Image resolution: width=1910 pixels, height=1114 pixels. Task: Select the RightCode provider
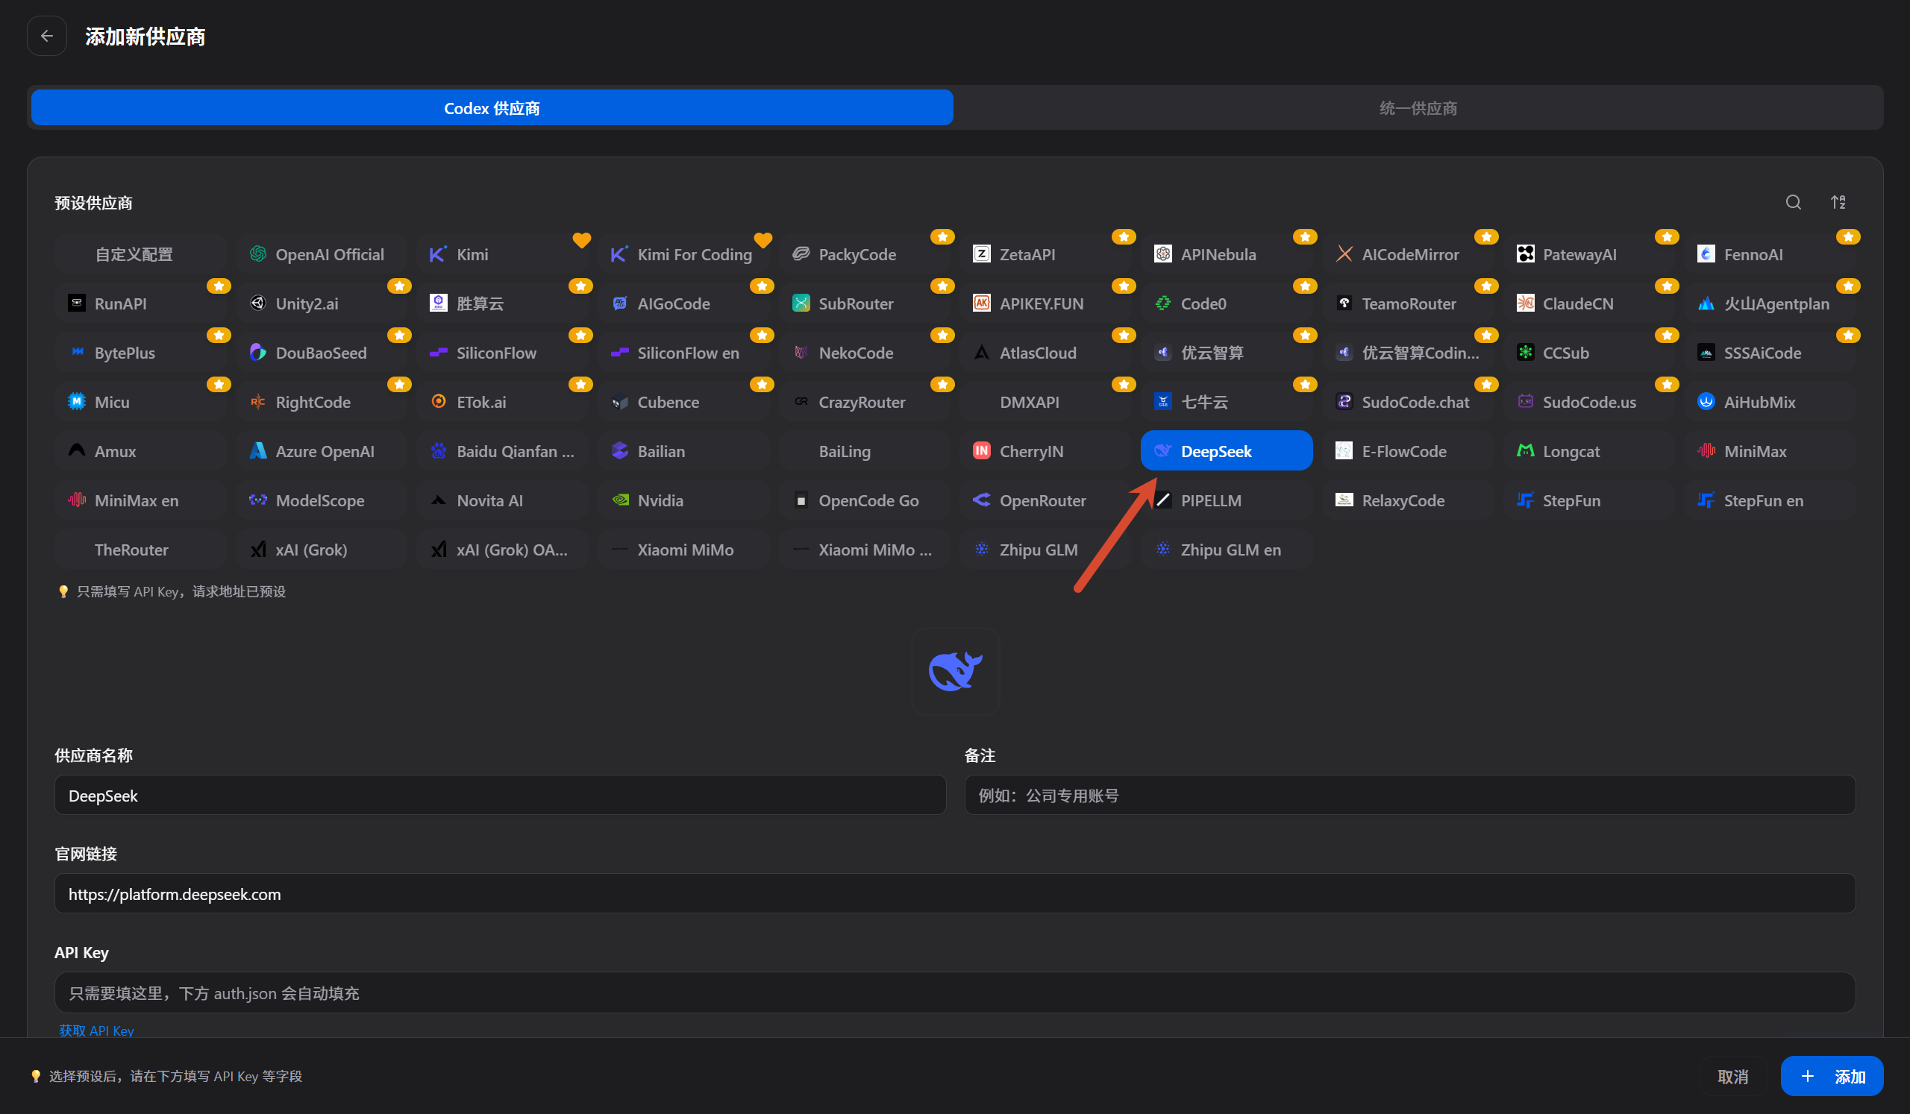(322, 402)
